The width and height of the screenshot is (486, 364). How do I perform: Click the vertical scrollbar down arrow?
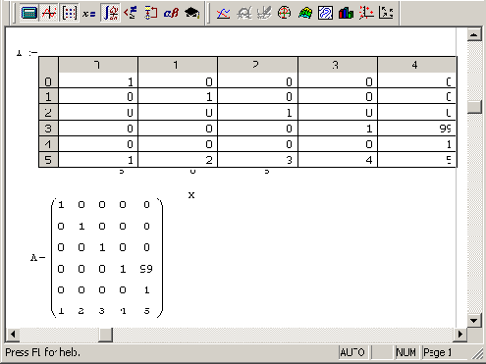pos(474,320)
